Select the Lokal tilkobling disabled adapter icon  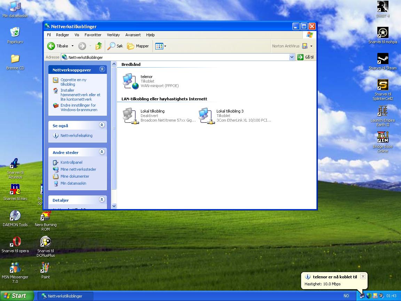[x=131, y=116]
